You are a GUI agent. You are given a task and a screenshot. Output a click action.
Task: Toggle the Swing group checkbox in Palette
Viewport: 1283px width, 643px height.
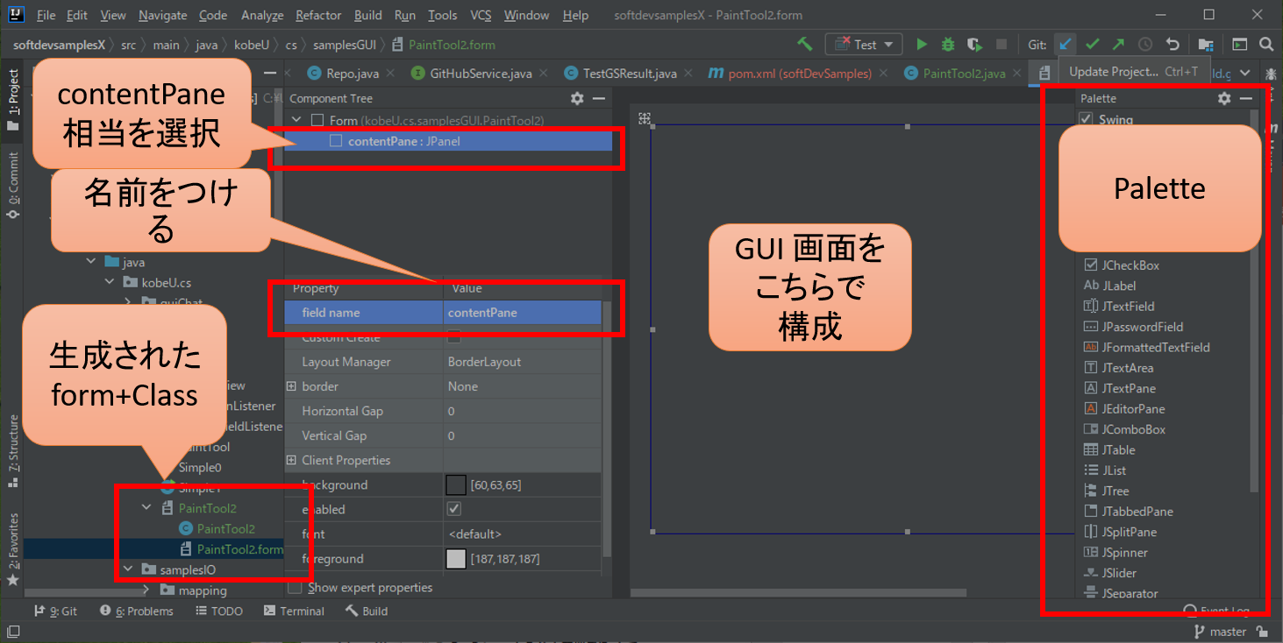coord(1086,120)
